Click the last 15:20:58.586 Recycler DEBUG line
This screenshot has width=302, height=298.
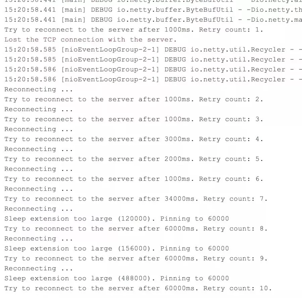(153, 79)
